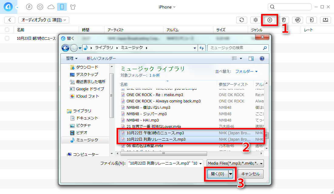The width and height of the screenshot is (334, 194).
Task: Click the delete trash icon
Action: click(x=284, y=20)
